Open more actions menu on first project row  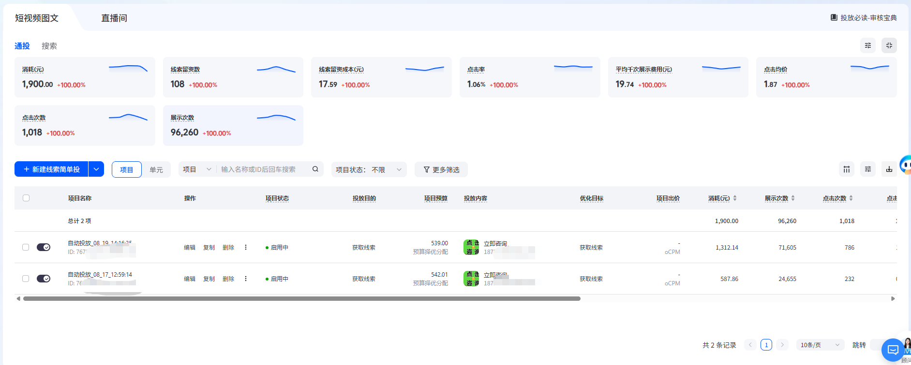click(246, 247)
